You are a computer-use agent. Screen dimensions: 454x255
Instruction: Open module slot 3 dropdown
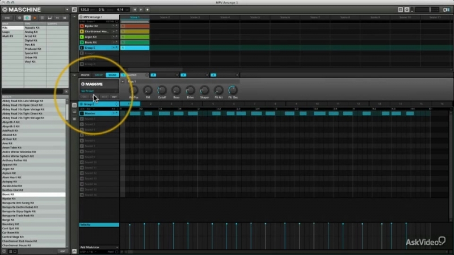tap(207, 75)
